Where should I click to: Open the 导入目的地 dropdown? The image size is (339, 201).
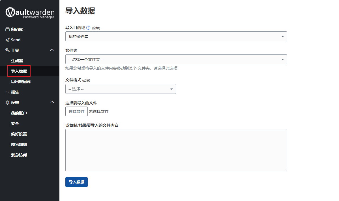click(176, 36)
